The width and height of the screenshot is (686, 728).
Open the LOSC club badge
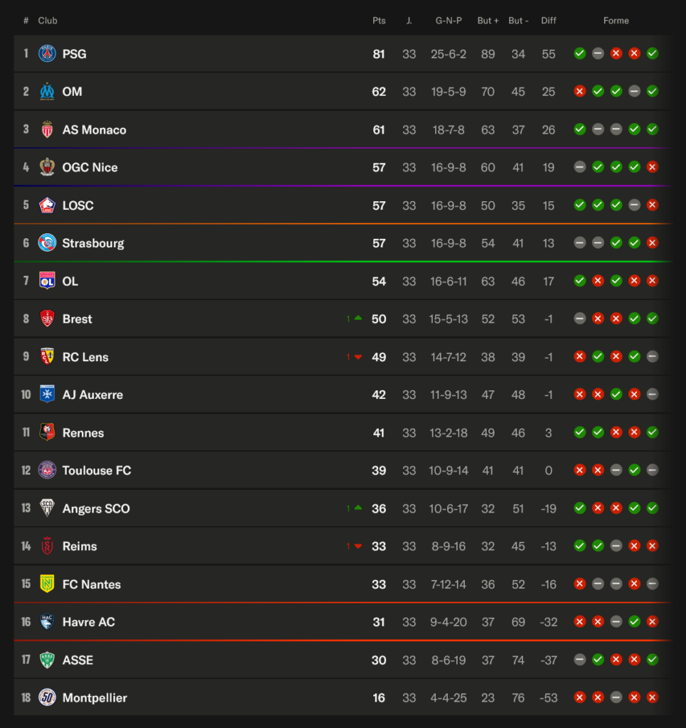(47, 205)
